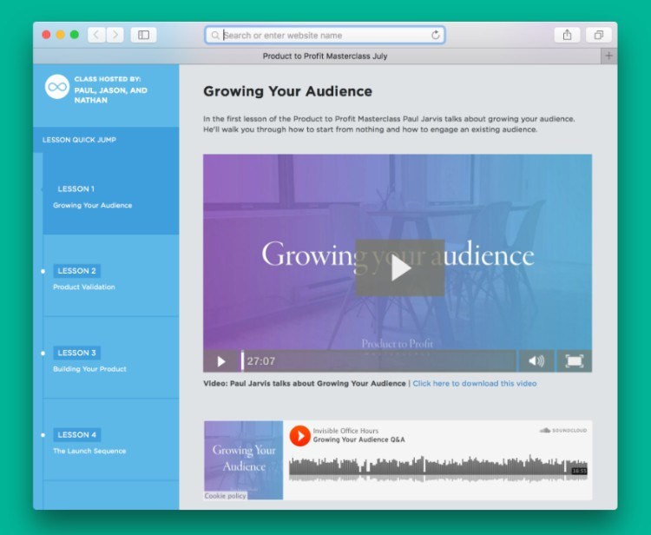Viewport: 651px width, 535px height.
Task: Open the Share sheet button
Action: point(567,35)
